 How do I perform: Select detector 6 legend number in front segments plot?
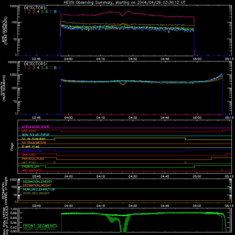(x=47, y=12)
